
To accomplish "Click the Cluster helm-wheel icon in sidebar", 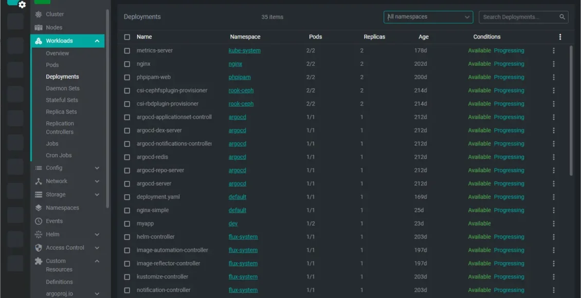I will coord(39,14).
